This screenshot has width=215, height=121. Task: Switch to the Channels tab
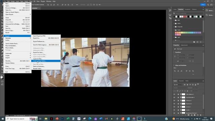point(181,81)
